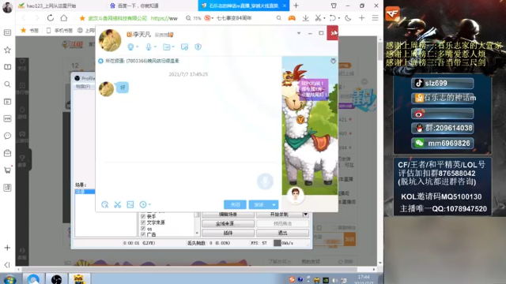Send a picture using the image icon in chat
This screenshot has height=284, width=506.
(130, 204)
